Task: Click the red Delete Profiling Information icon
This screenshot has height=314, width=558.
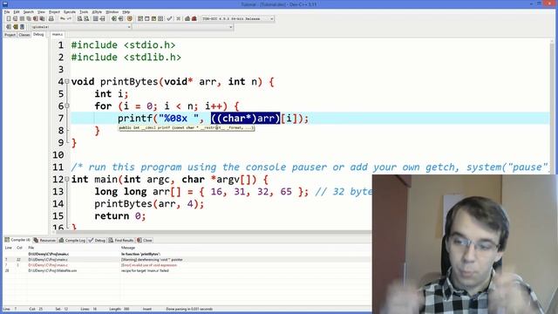Action: [x=194, y=18]
